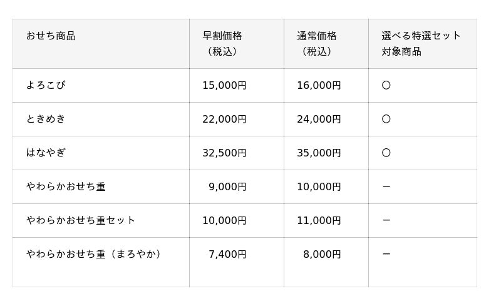Click the 11,000円 regular price

click(319, 221)
